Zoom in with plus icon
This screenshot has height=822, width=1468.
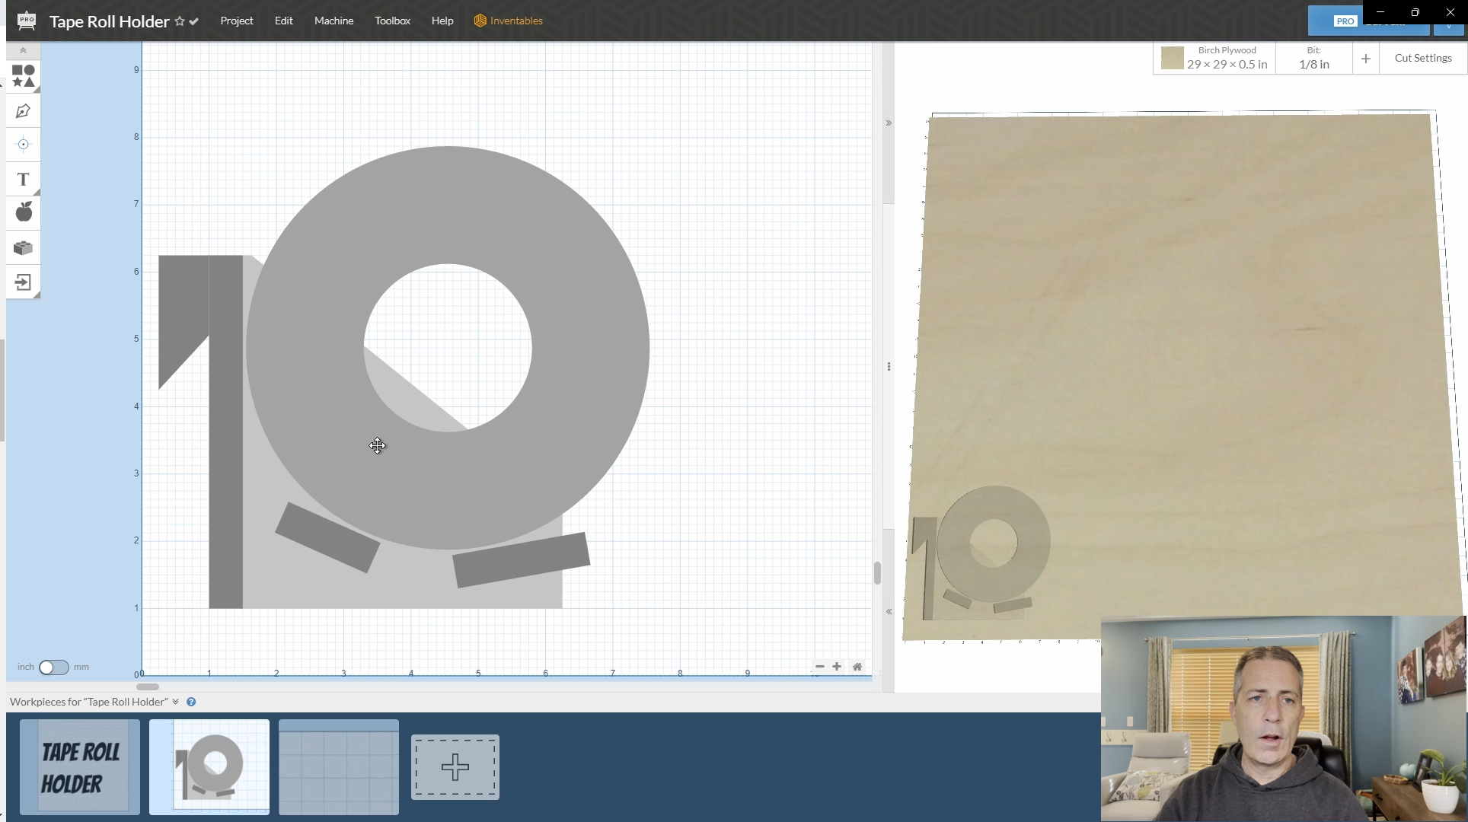(837, 667)
